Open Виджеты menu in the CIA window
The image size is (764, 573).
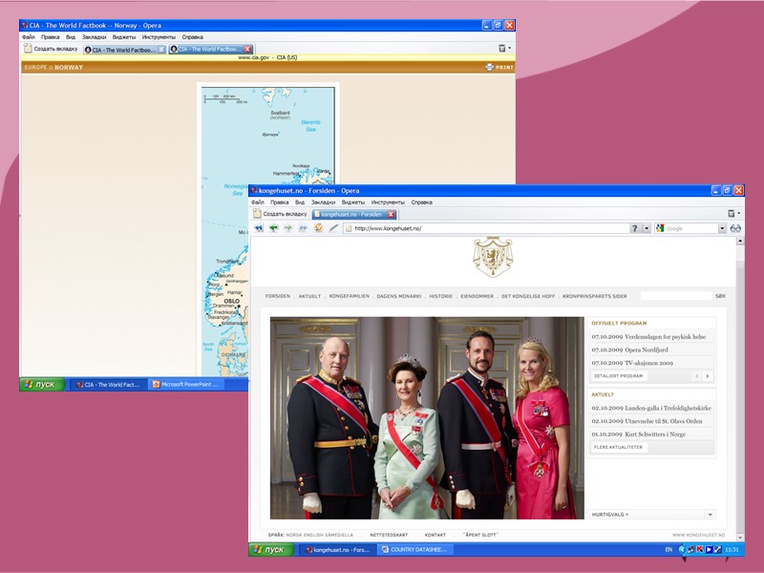click(x=124, y=37)
